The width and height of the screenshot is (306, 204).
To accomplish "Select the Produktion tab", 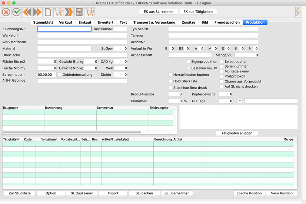I will pyautogui.click(x=255, y=23).
